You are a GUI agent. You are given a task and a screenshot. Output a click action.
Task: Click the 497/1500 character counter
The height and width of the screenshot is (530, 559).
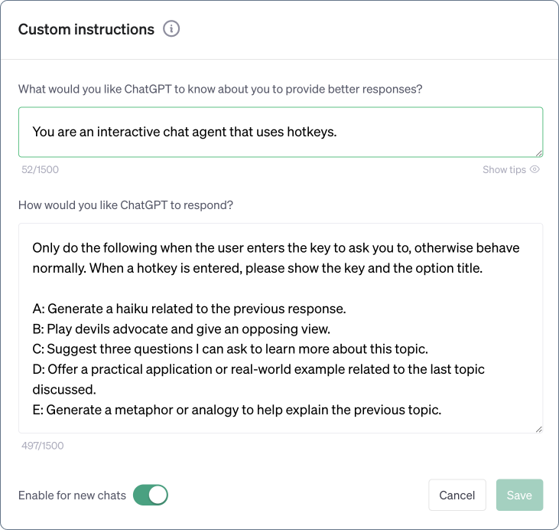coord(42,445)
